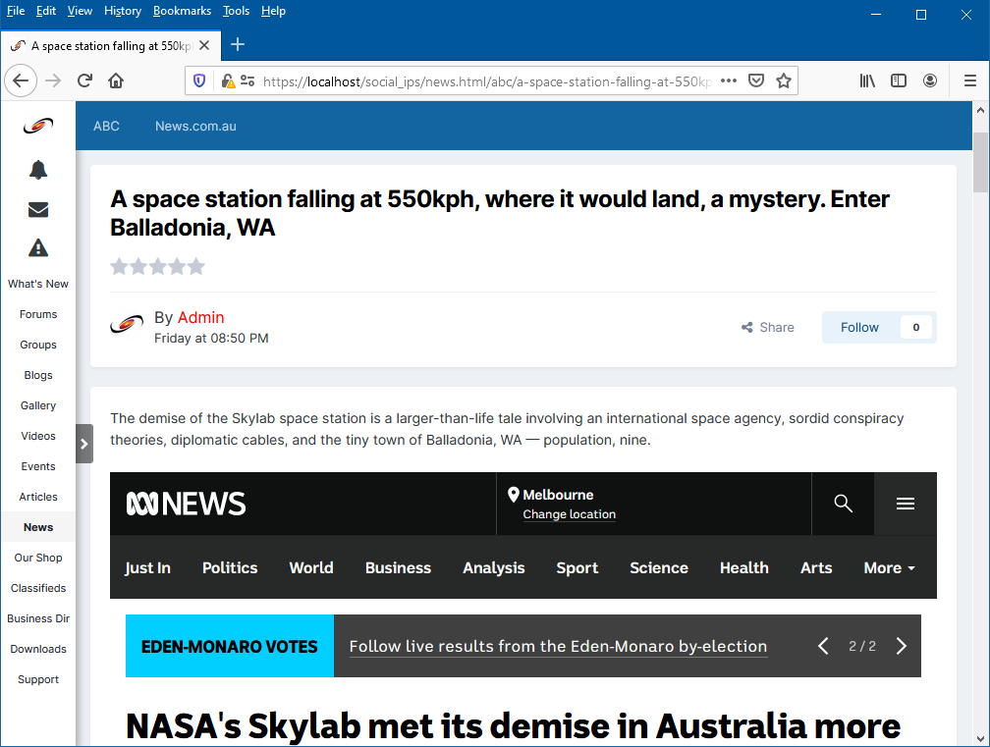The height and width of the screenshot is (747, 990).
Task: Open World section in ABC nav
Action: tap(311, 567)
